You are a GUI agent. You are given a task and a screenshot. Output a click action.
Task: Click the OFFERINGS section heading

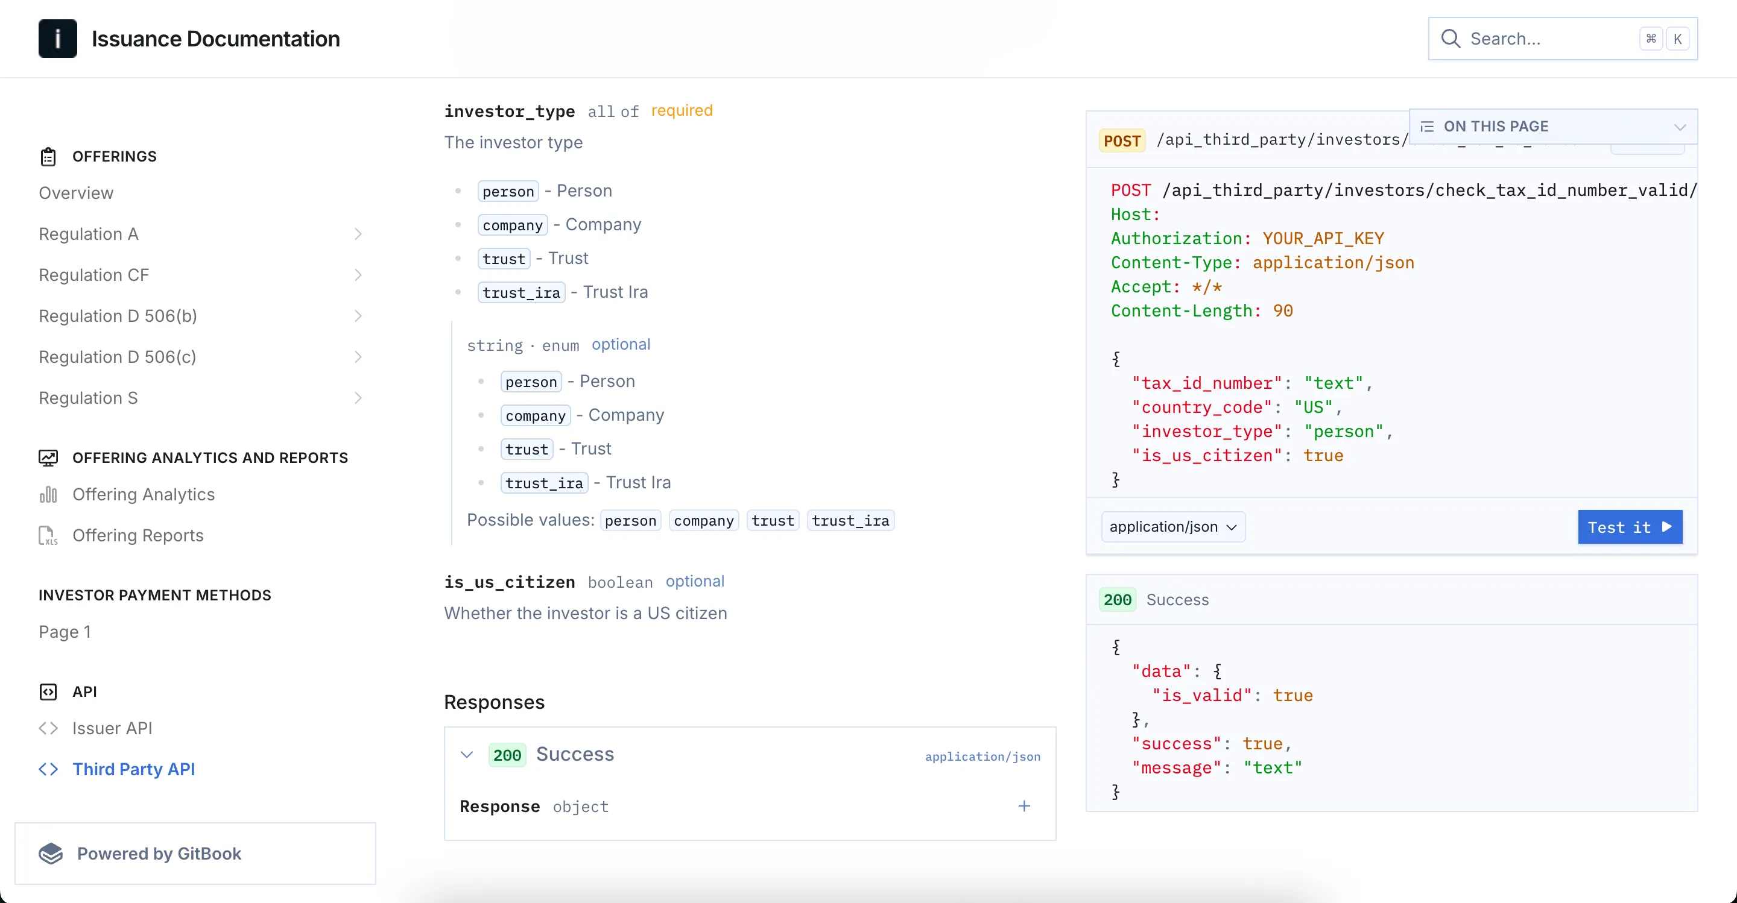[x=115, y=156]
